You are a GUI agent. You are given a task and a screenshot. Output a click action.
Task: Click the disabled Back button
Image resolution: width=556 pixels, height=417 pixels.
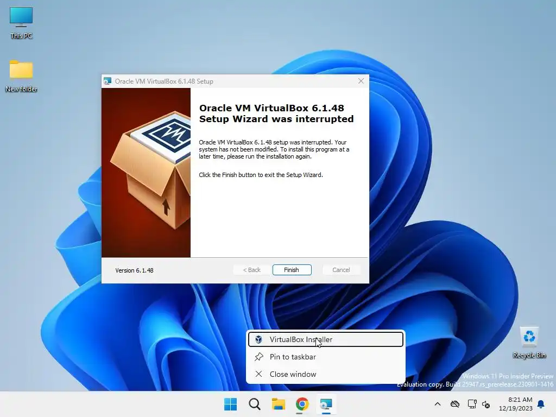252,270
